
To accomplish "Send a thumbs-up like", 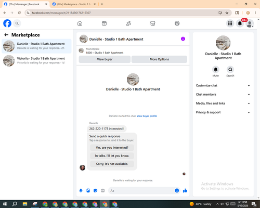I will coord(185,191).
